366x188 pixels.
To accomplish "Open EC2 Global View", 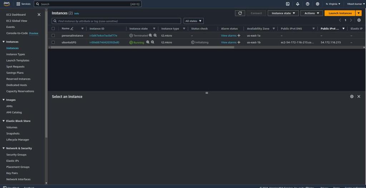I will point(16,21).
